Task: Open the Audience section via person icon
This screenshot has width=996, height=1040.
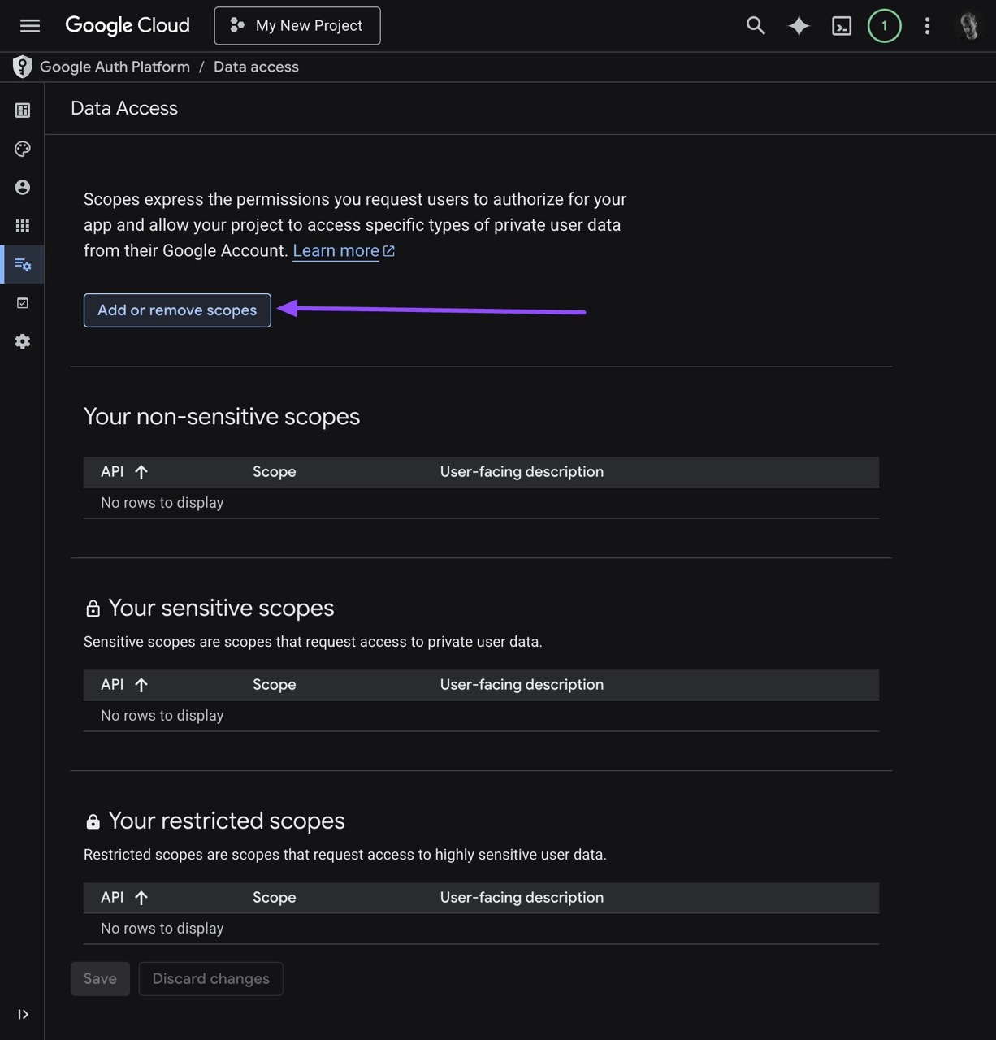Action: click(x=22, y=187)
